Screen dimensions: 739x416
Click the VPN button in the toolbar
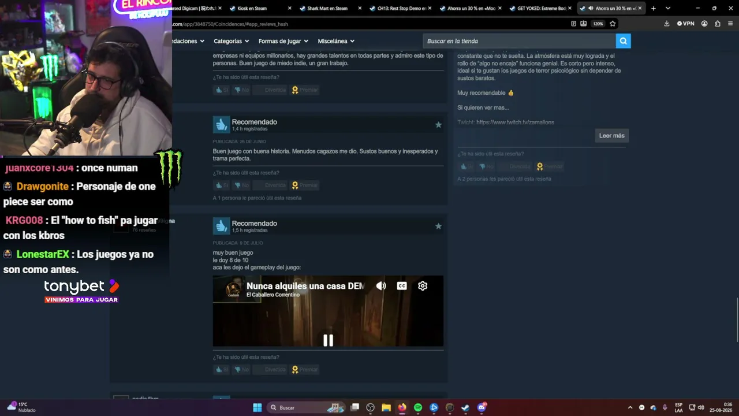coord(686,24)
